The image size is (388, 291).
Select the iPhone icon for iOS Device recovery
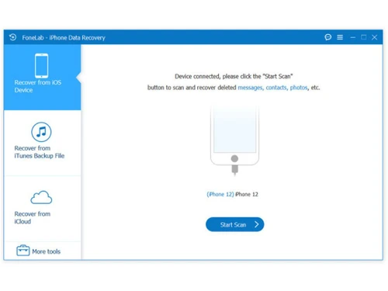point(41,66)
